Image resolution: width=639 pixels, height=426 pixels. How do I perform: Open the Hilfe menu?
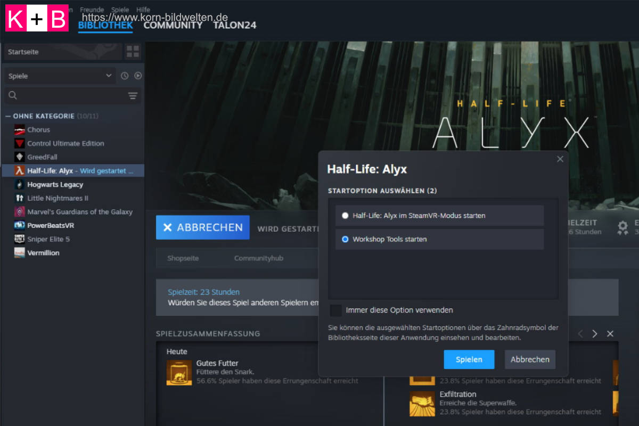[143, 10]
